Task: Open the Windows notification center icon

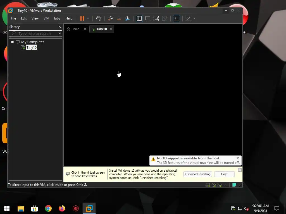Action: point(277,208)
